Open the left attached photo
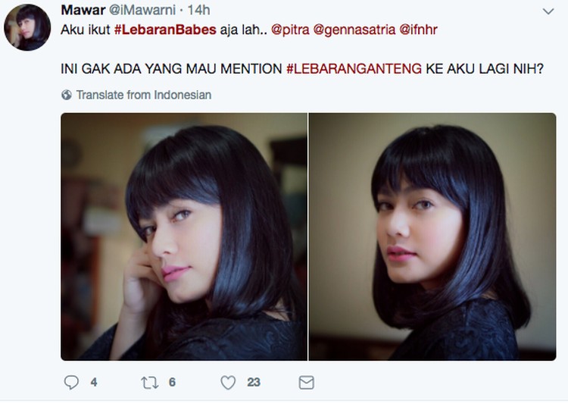This screenshot has width=568, height=404. 184,236
